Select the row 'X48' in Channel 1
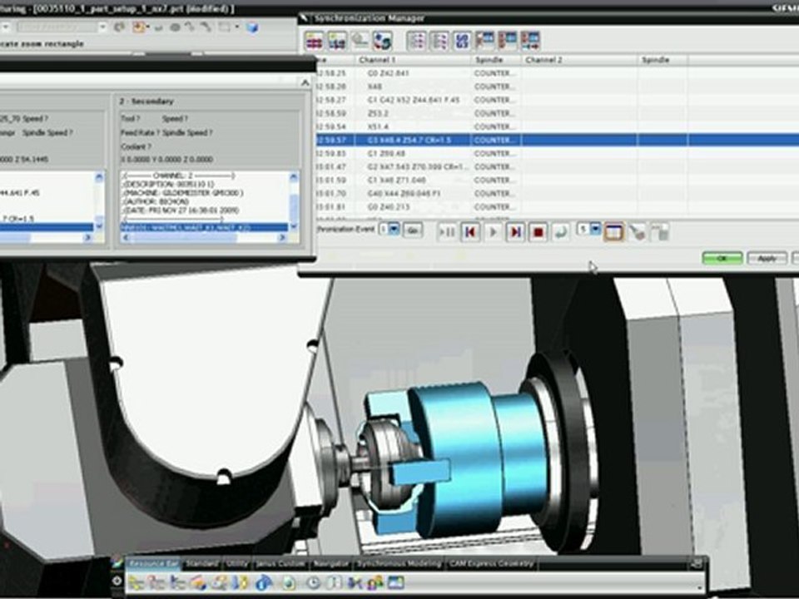Screen dimensions: 799x599 (x=558, y=87)
